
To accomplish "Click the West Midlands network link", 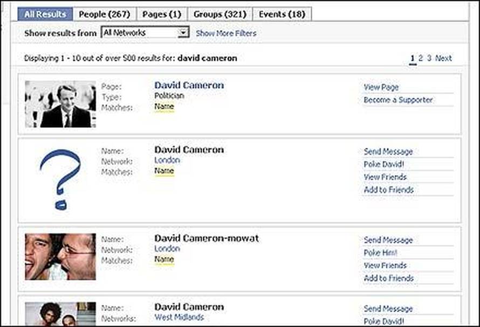I will 179,317.
